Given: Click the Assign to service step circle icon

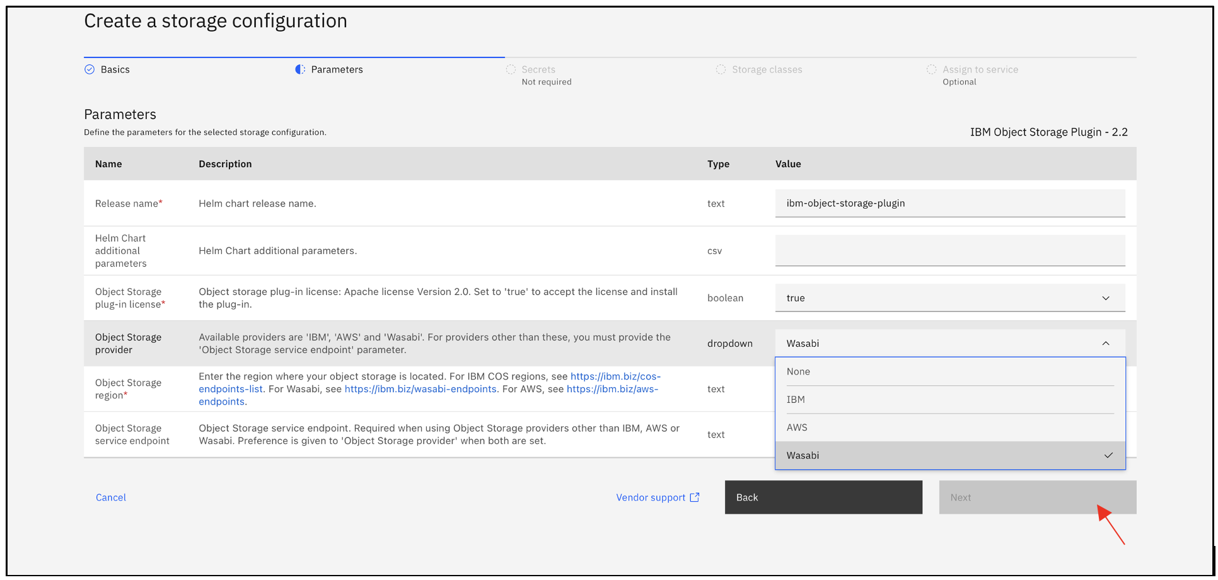Looking at the screenshot, I should [x=932, y=69].
